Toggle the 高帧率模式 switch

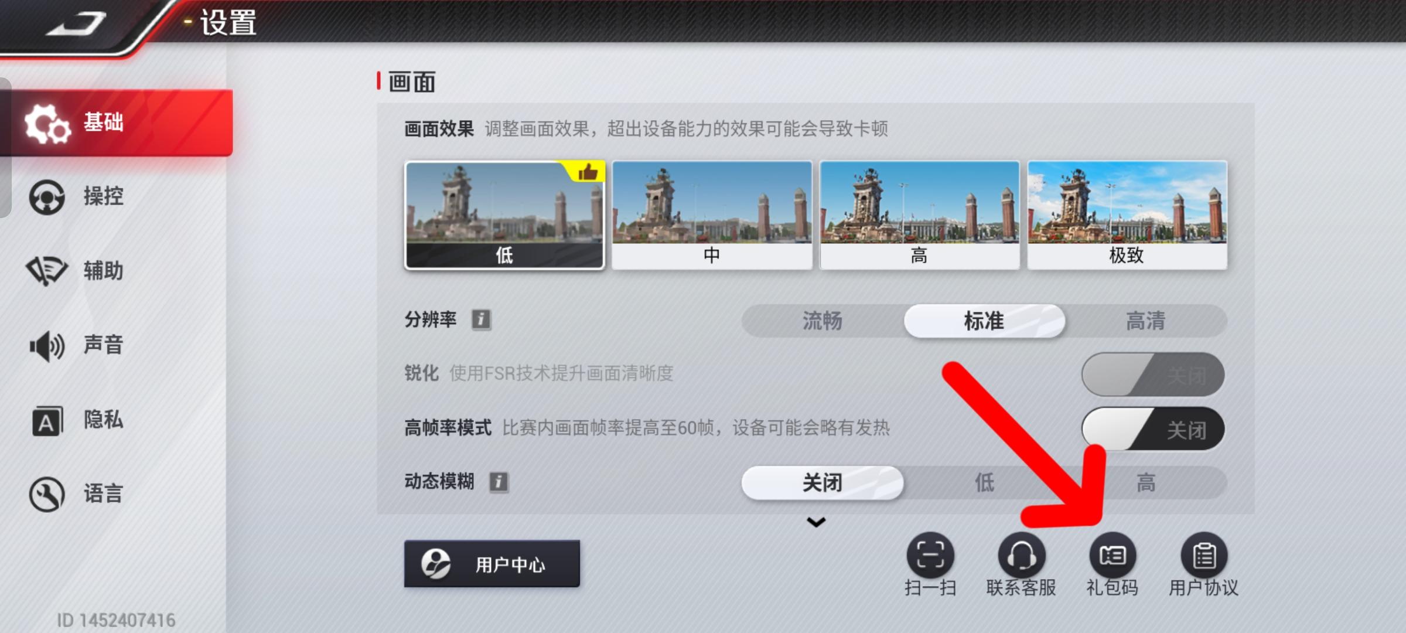1152,429
